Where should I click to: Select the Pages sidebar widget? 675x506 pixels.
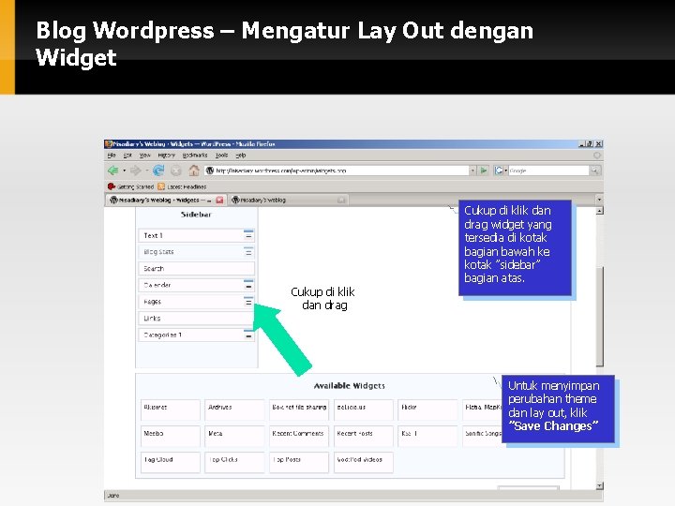tap(196, 302)
